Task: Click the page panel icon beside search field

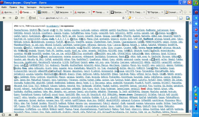Action: tap(181, 18)
